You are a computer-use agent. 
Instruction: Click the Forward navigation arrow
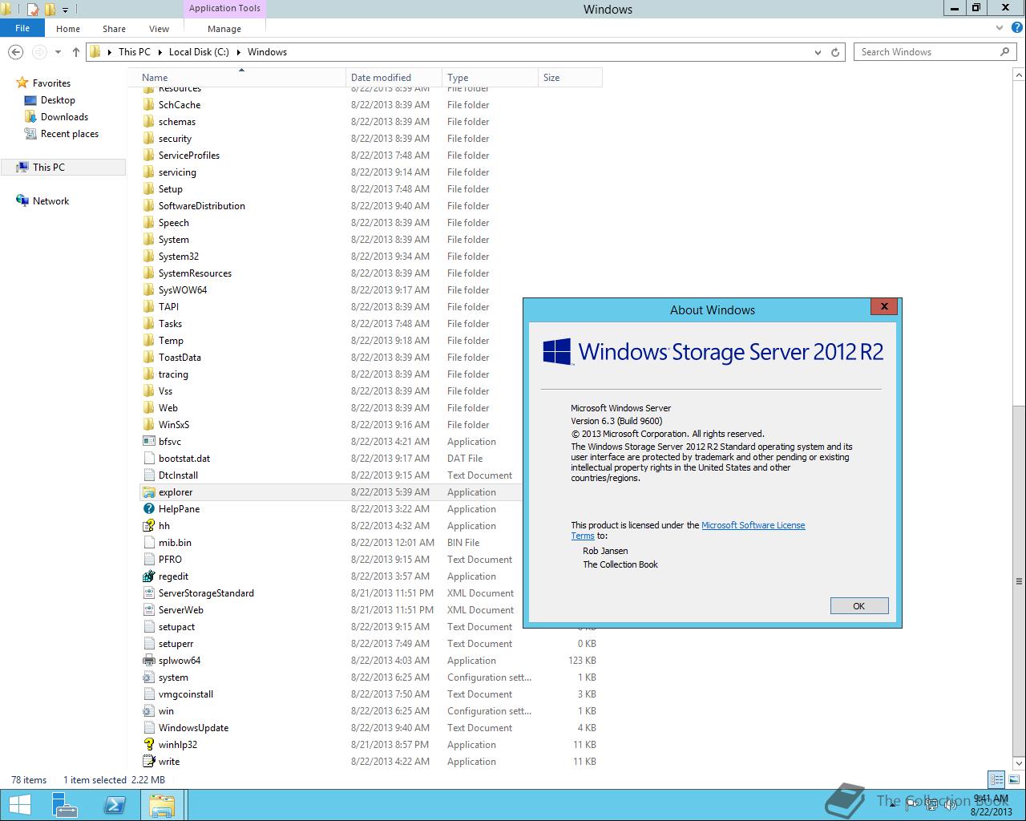click(38, 52)
